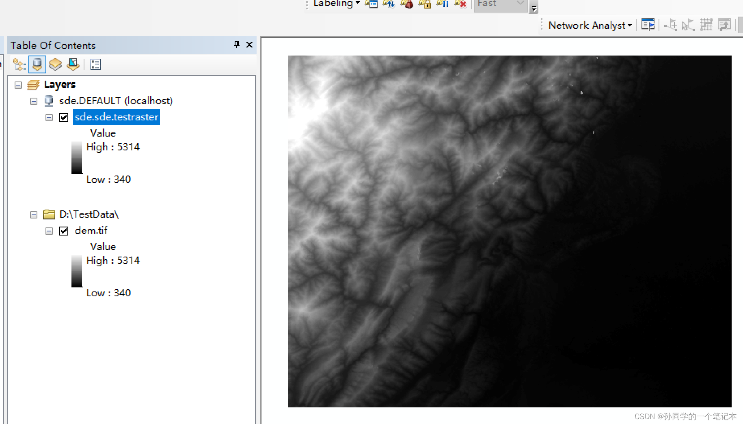
Task: Click 'High : 5314' under dem.tif
Action: (113, 260)
